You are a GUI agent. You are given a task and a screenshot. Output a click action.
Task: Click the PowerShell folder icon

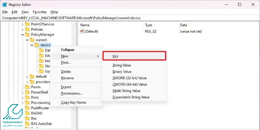tap(27, 92)
